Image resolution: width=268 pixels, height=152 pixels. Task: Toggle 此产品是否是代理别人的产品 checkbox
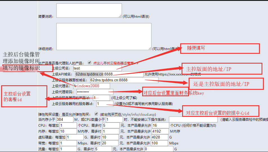pyautogui.click(x=90, y=62)
